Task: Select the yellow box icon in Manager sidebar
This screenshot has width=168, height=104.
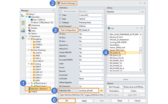Action: [23, 23]
